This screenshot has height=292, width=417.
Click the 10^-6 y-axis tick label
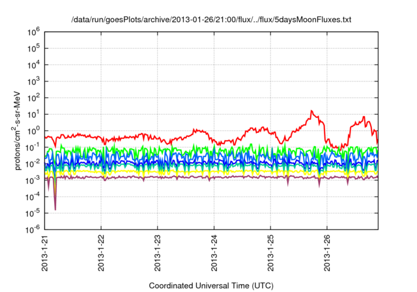point(33,229)
